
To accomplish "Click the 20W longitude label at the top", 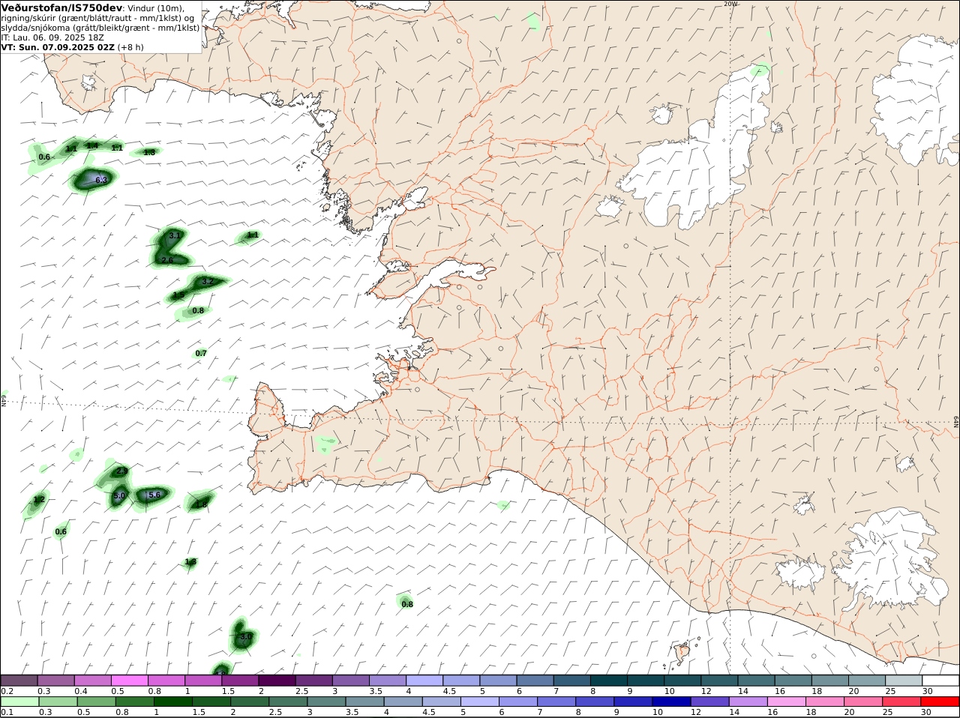I will coord(730,4).
